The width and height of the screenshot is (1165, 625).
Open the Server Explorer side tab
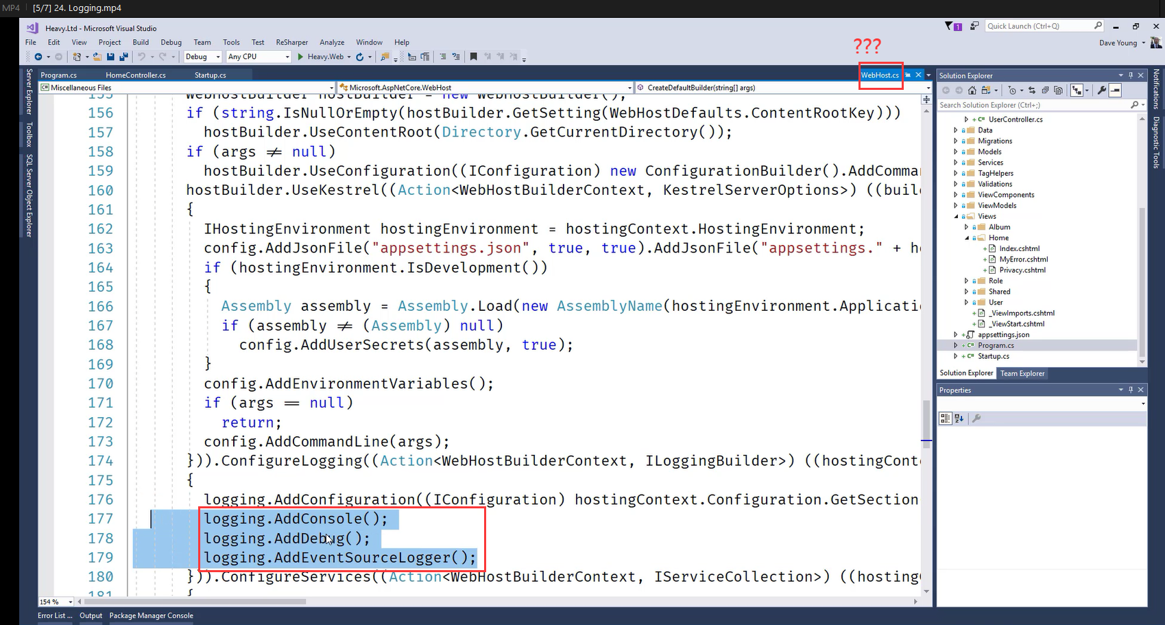[x=29, y=92]
